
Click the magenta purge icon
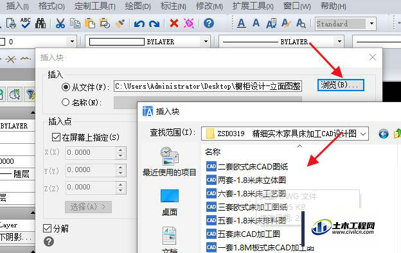click(189, 24)
